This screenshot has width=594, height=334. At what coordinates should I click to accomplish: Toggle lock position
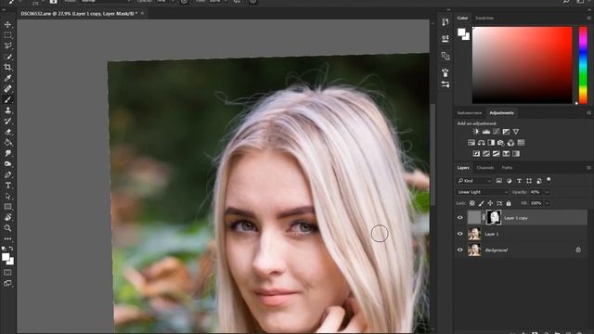pos(490,203)
